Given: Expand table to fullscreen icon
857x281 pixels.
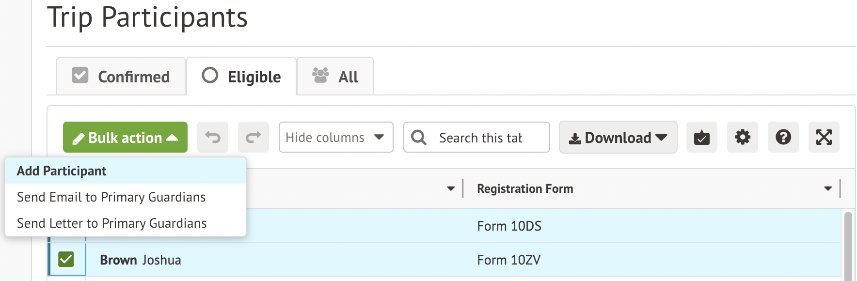Looking at the screenshot, I should pos(824,138).
